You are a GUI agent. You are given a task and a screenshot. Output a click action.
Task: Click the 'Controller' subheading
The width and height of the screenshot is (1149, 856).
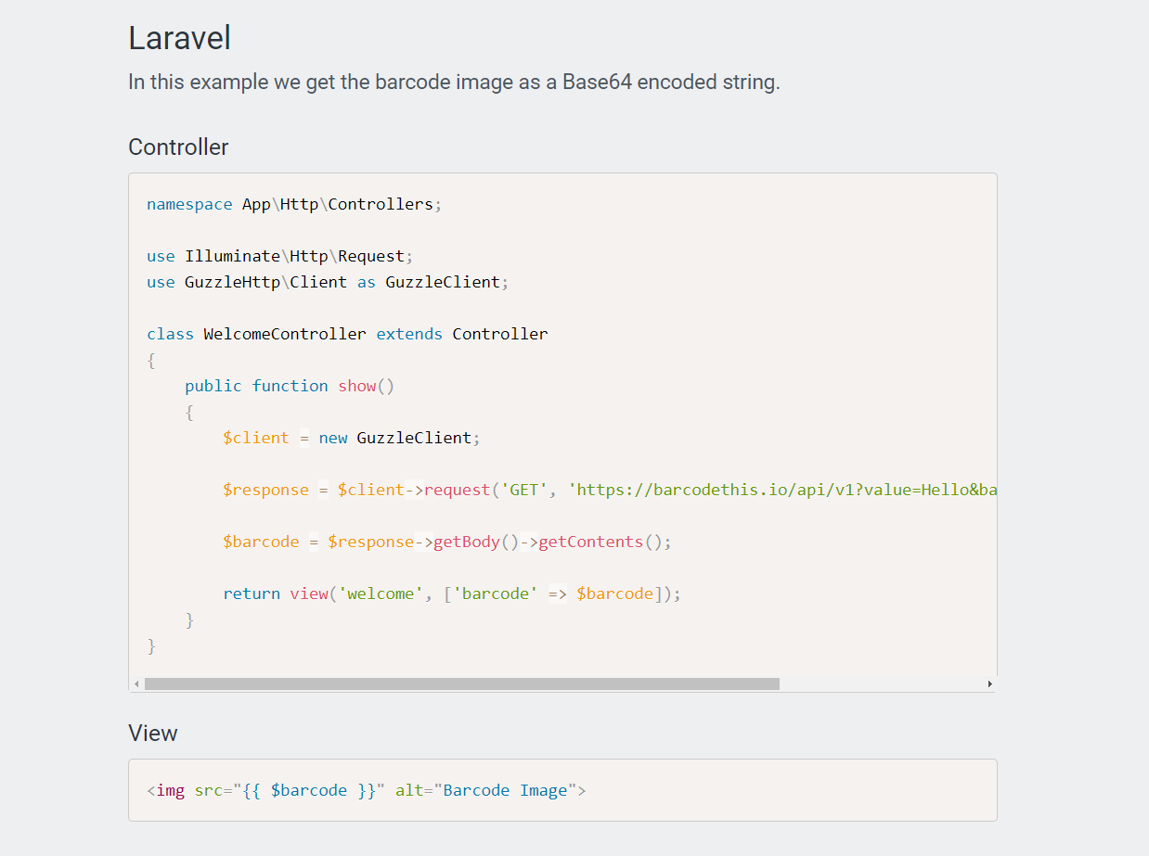point(178,147)
